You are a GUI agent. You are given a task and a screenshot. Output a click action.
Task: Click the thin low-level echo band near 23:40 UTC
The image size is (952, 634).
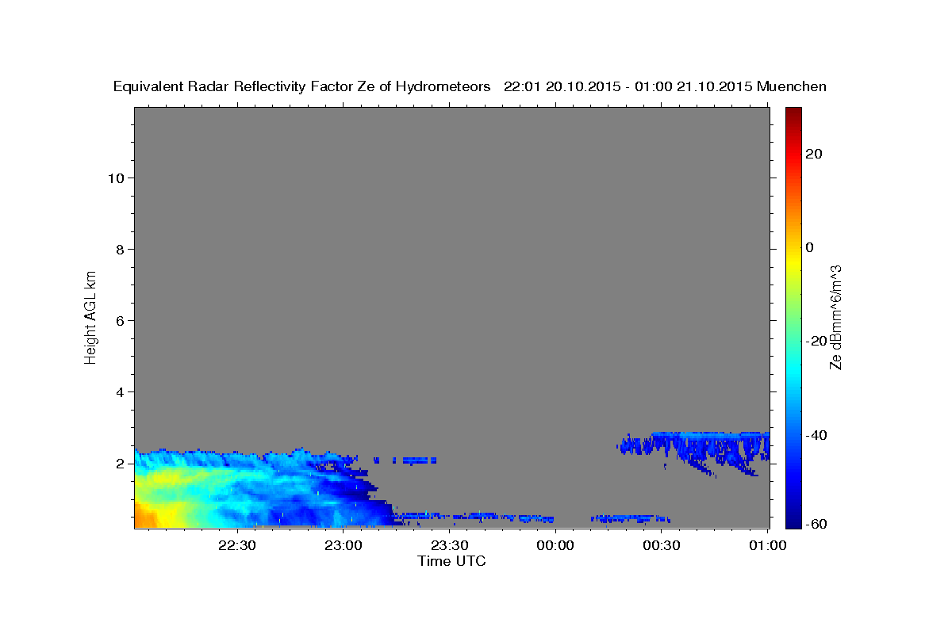(476, 517)
